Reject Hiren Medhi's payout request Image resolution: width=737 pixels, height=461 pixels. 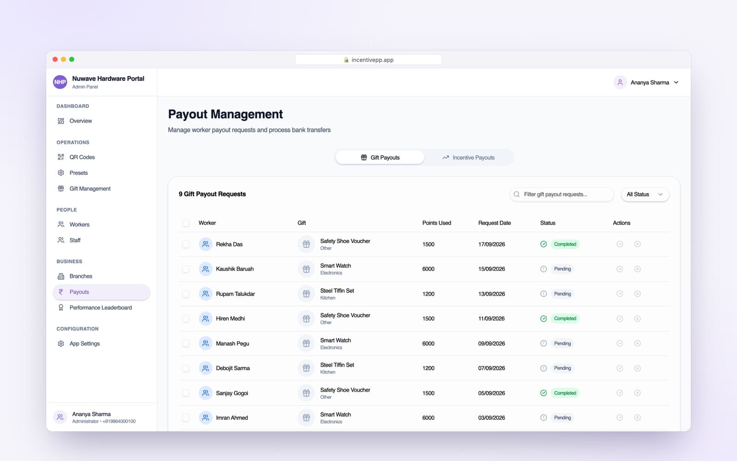638,319
